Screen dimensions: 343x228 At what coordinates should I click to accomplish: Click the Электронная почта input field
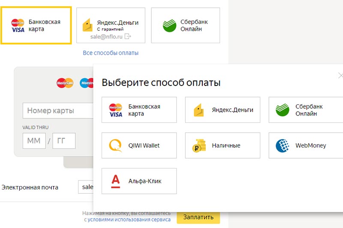[x=85, y=187]
